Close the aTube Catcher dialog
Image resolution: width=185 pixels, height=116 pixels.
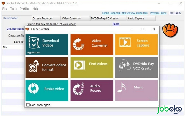click(154, 29)
